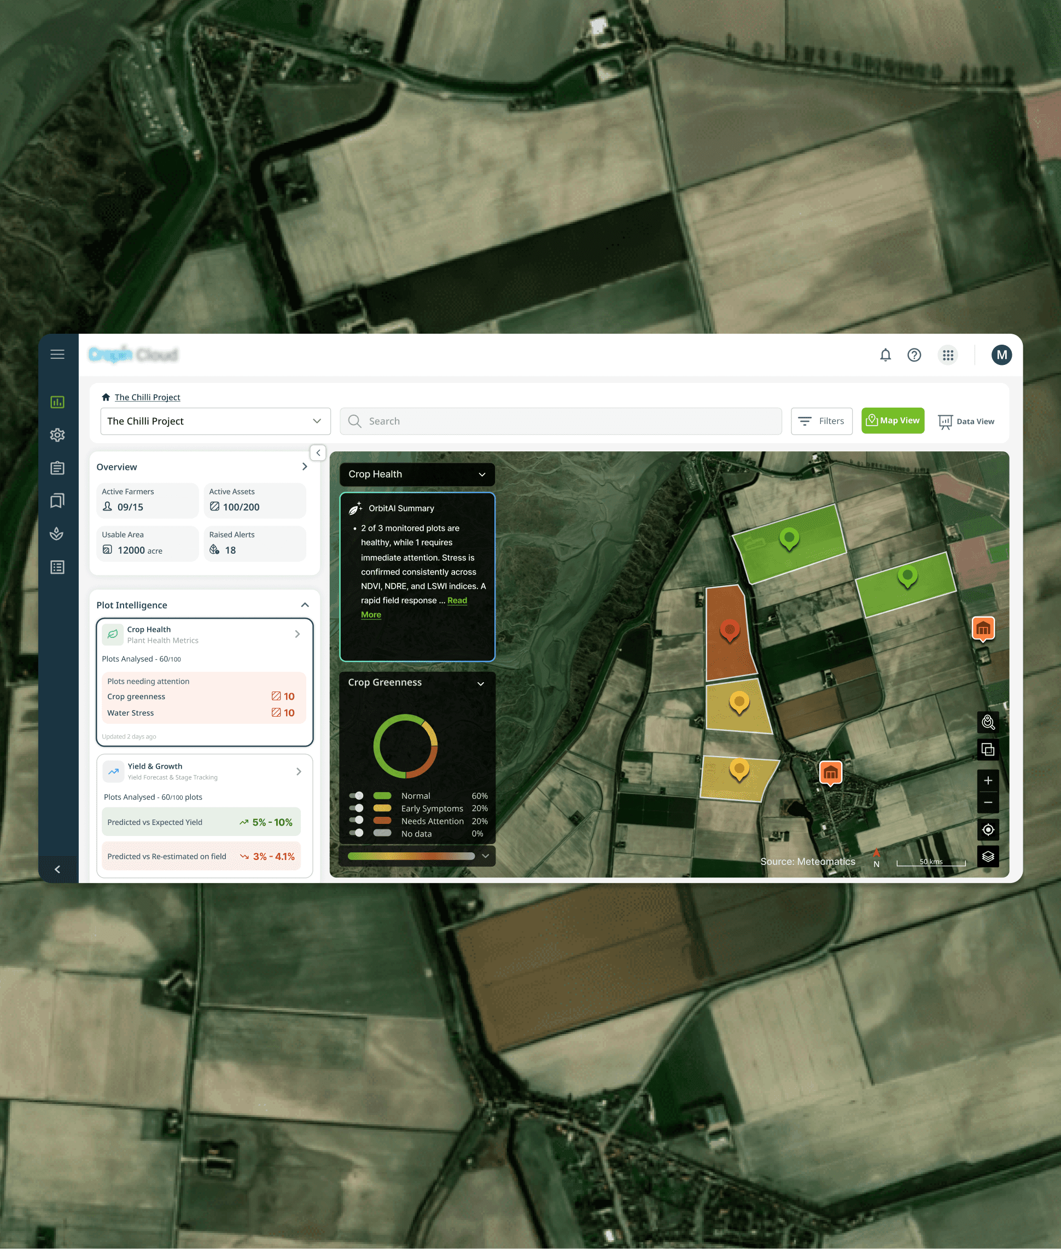Click the Crop Greenness donut chart
1061x1249 pixels.
click(x=405, y=746)
